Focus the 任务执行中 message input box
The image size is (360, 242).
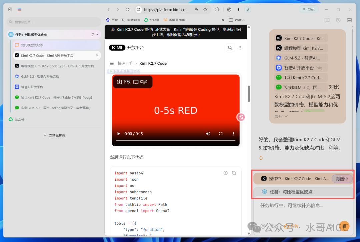(303, 205)
